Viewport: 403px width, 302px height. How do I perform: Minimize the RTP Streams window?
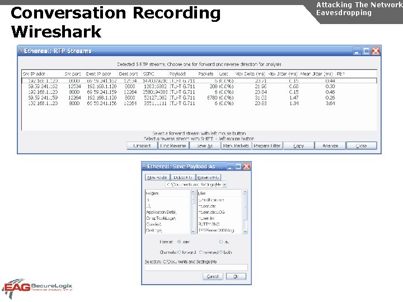[x=357, y=51]
